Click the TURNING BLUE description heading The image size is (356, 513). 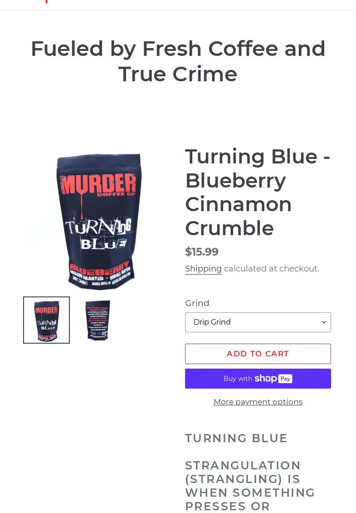click(x=236, y=438)
